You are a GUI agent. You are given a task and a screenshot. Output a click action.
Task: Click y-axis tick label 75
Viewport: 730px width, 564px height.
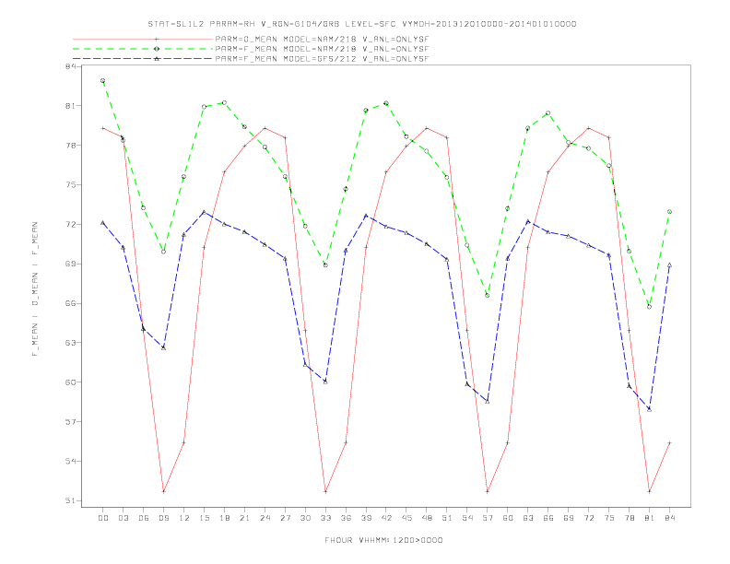pos(71,184)
